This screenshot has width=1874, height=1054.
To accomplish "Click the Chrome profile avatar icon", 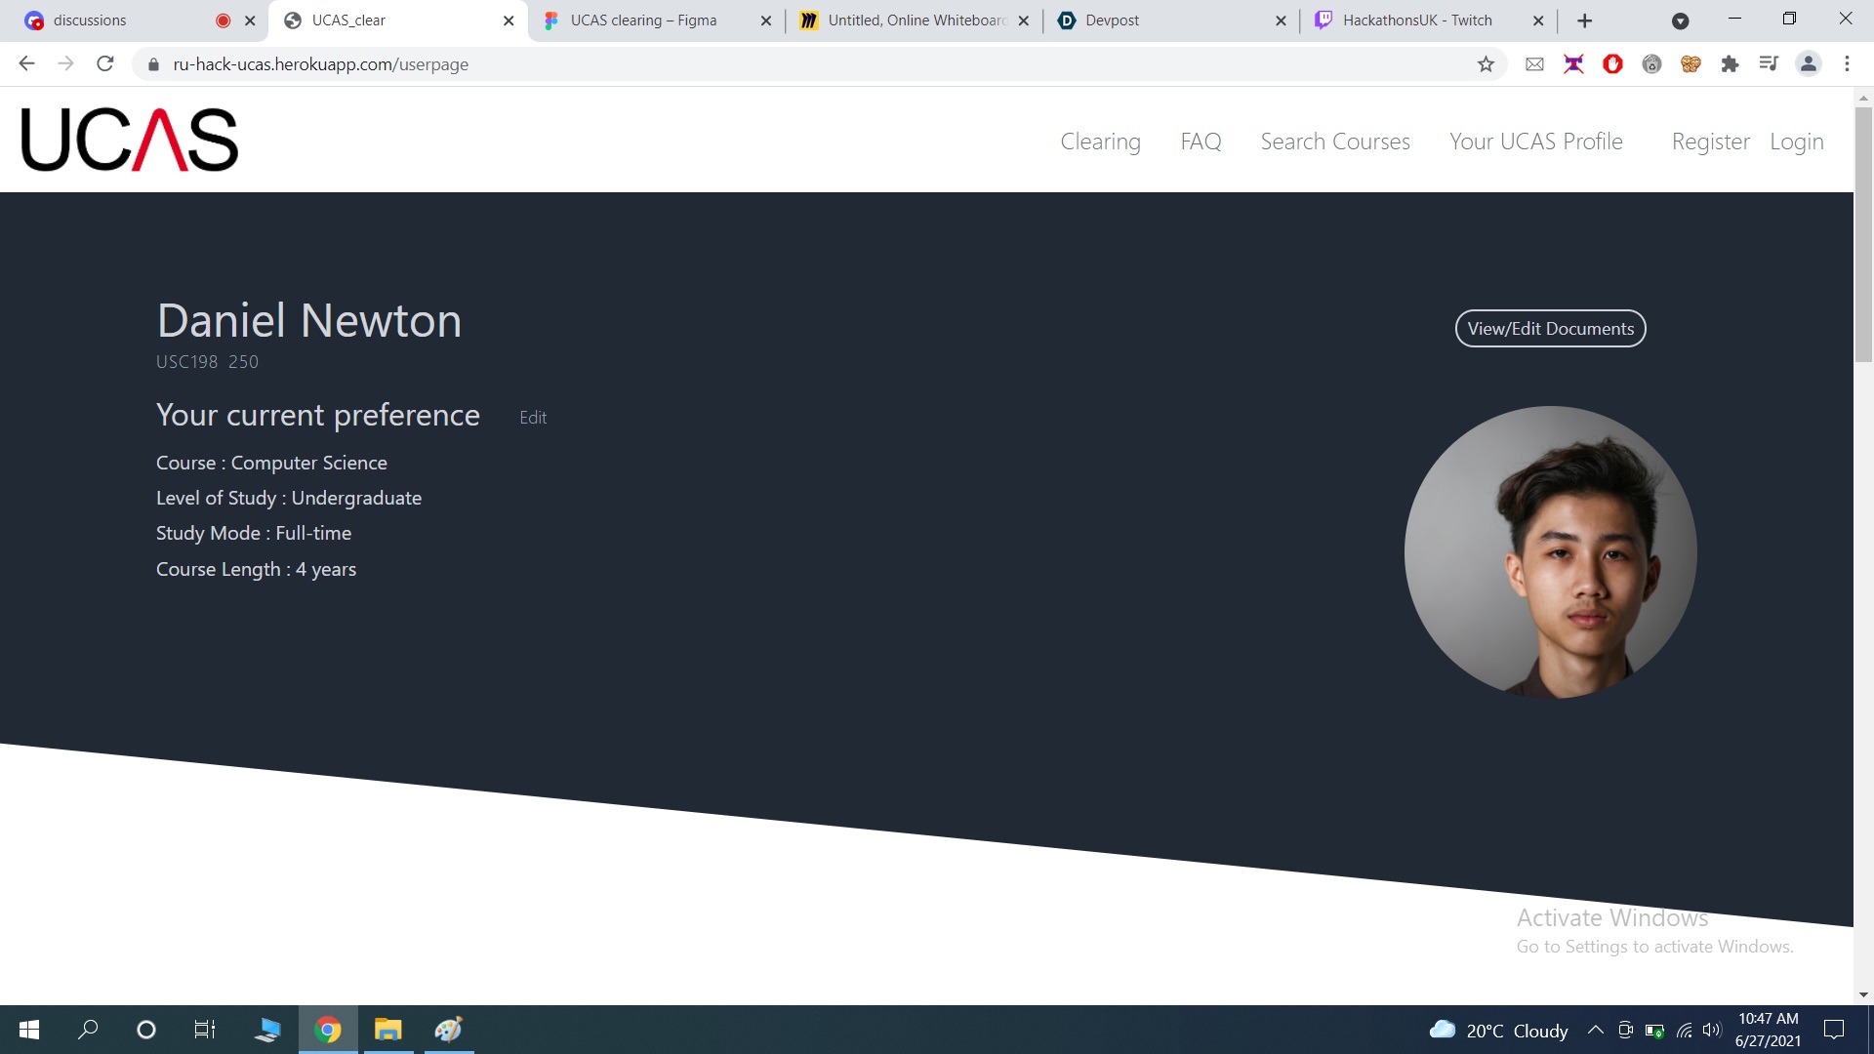I will pyautogui.click(x=1808, y=64).
